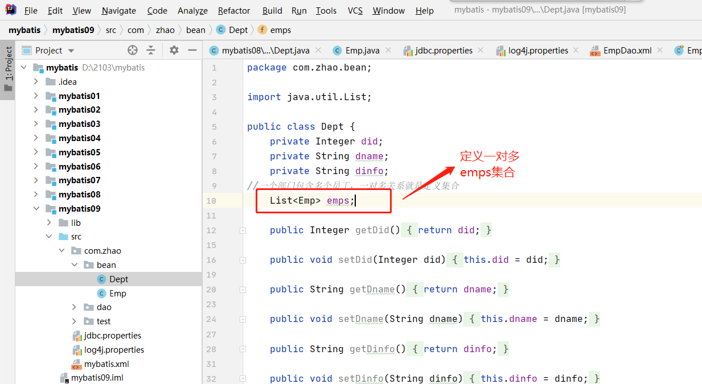The width and height of the screenshot is (702, 384).
Task: Open the Window menu
Action: tap(389, 10)
